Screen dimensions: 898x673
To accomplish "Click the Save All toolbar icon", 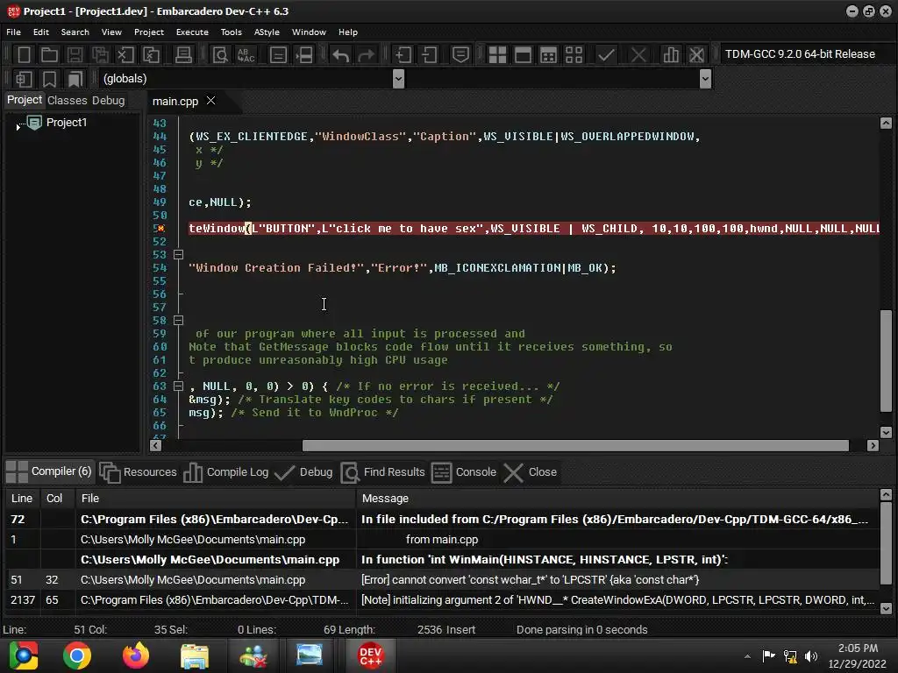I will coord(100,55).
